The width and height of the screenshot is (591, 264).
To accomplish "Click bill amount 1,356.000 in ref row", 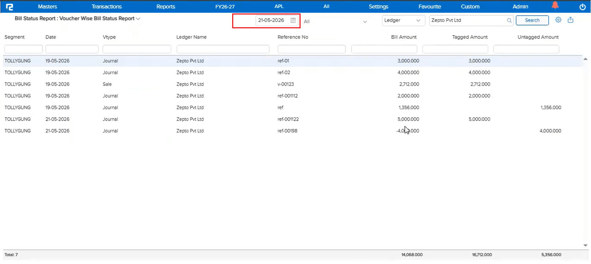I will click(409, 107).
